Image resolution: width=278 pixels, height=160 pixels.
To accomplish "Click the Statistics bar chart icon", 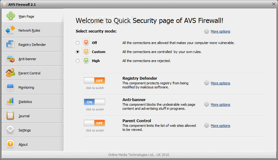I will coord(10,101).
